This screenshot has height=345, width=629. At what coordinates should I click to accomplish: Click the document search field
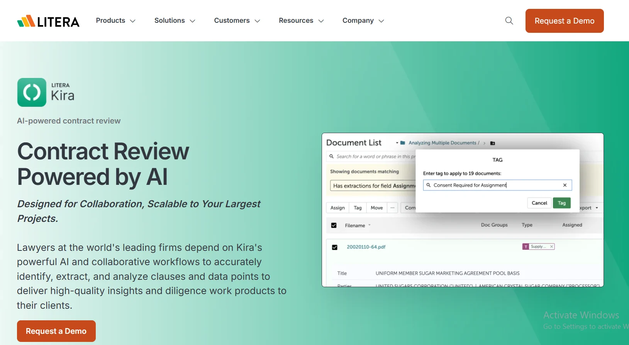[371, 156]
